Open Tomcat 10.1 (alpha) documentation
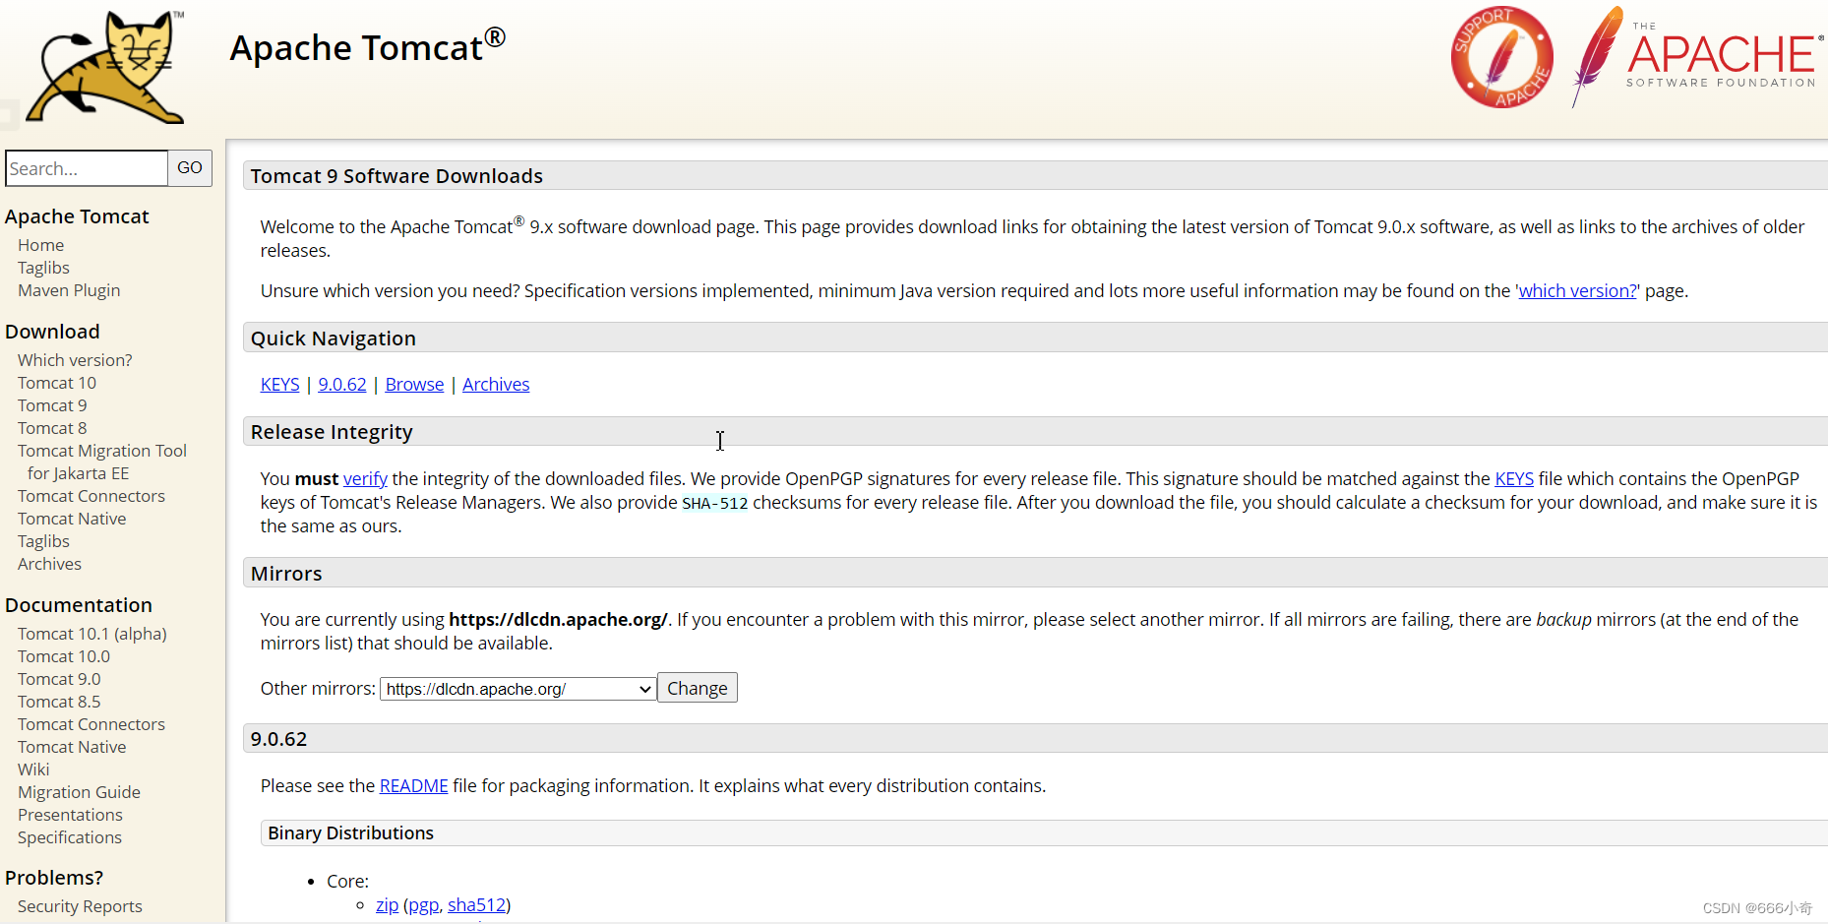 click(92, 634)
